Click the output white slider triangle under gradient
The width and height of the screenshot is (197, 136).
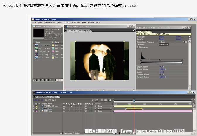[182, 64]
